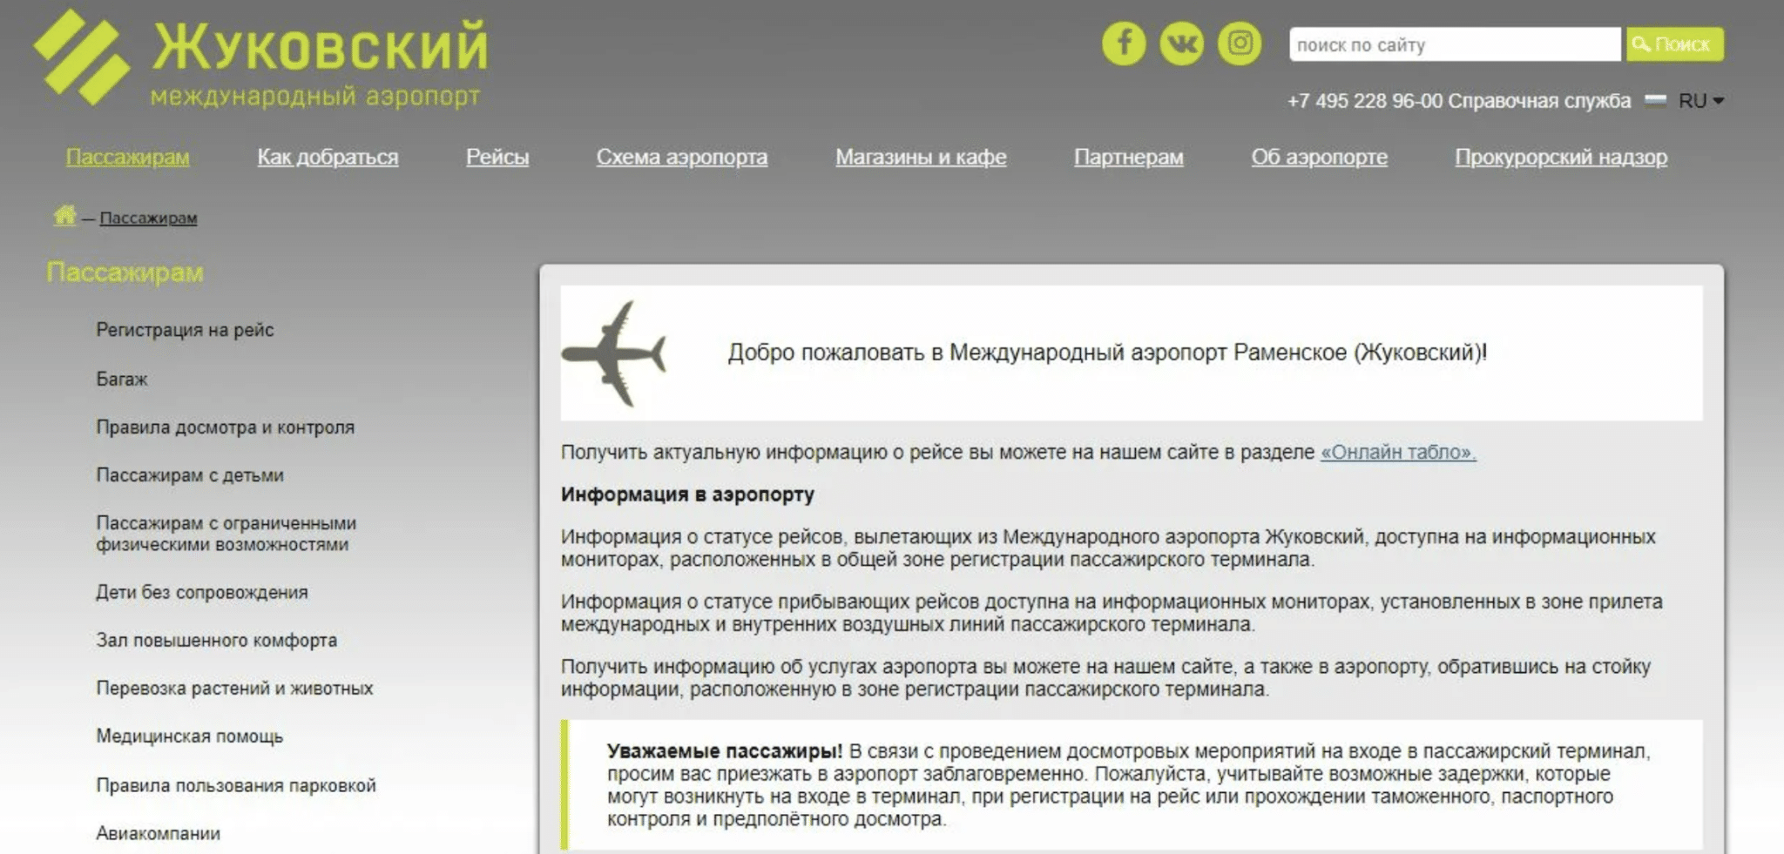1784x854 pixels.
Task: Open the VK social network icon
Action: [1181, 44]
